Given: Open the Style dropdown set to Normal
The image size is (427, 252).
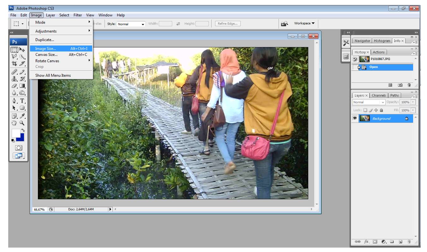Looking at the screenshot, I should [x=131, y=24].
